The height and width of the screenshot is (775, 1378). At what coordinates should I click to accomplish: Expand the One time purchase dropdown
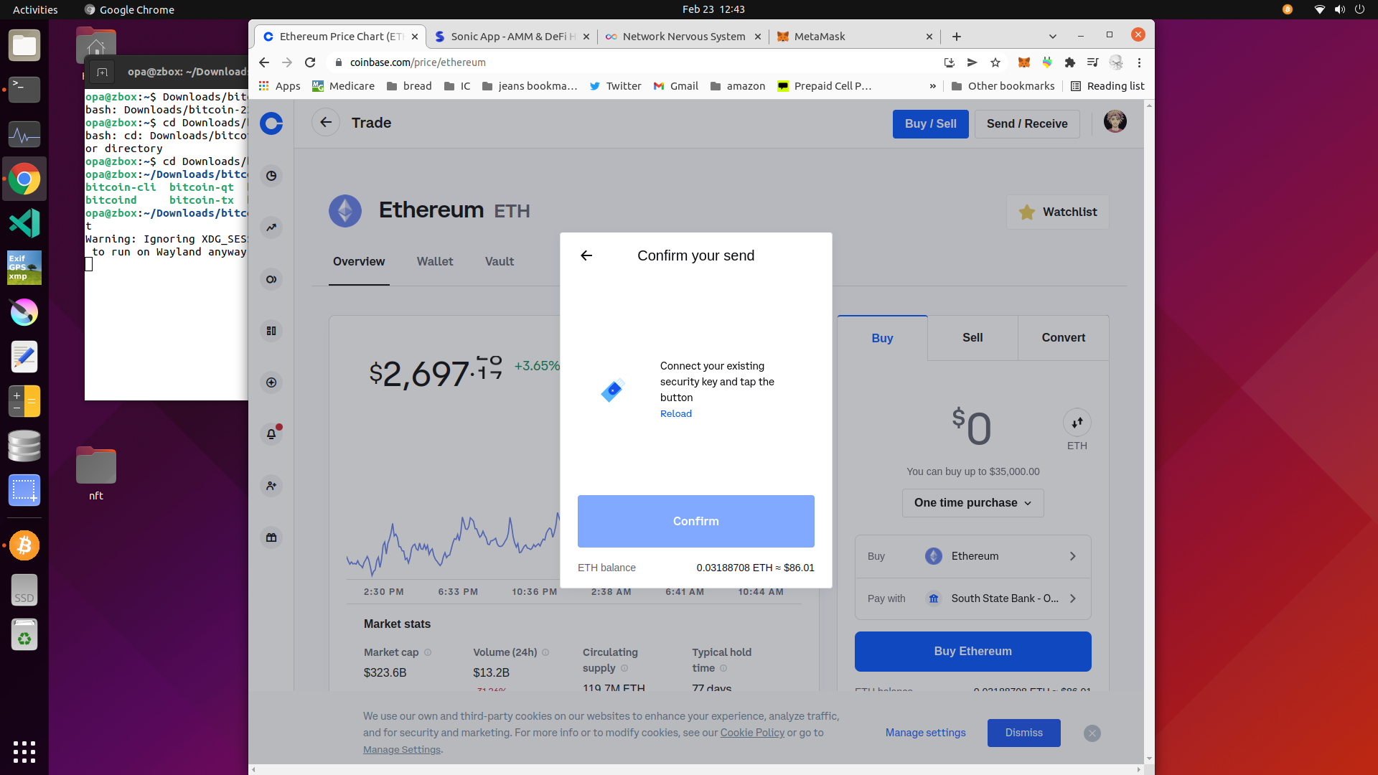(972, 503)
